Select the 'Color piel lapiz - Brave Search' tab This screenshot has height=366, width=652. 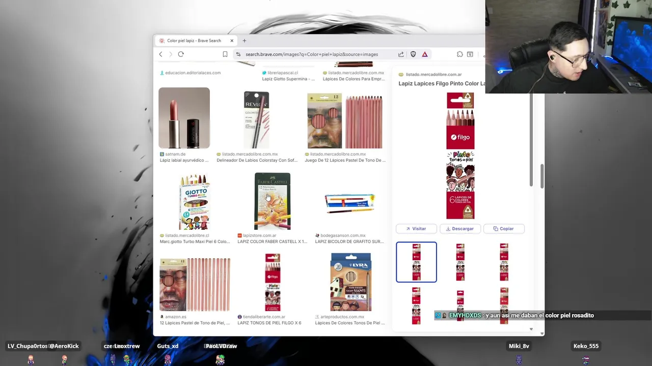click(x=196, y=41)
